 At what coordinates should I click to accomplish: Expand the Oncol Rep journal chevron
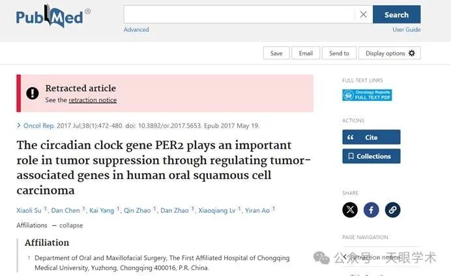coord(19,126)
